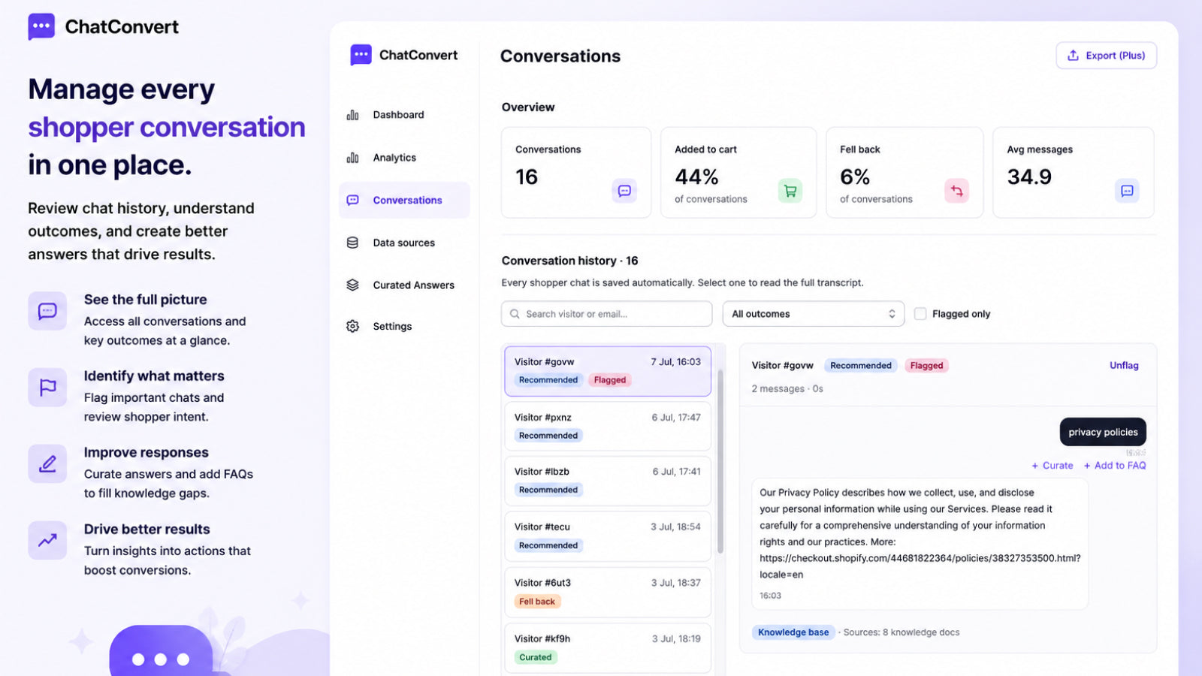This screenshot has height=676, width=1202.
Task: Enable the Flagged only checkbox
Action: click(920, 314)
